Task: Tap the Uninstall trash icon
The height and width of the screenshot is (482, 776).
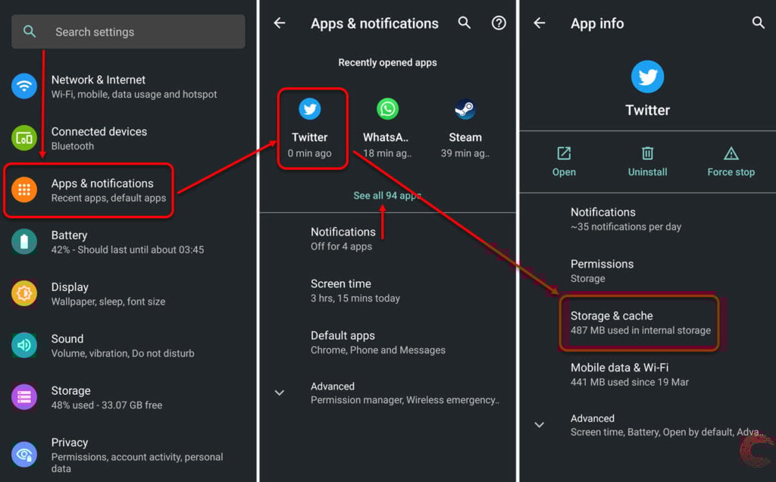Action: (x=647, y=153)
